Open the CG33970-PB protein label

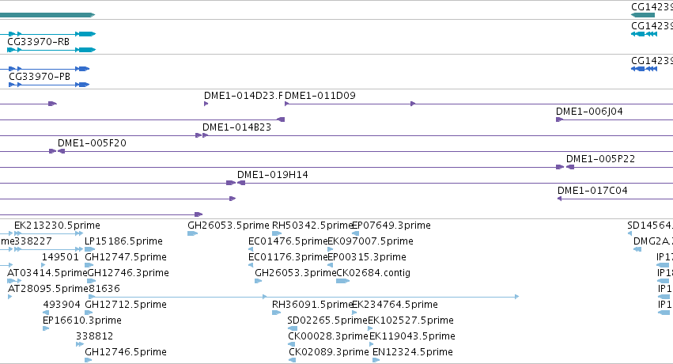click(x=40, y=77)
